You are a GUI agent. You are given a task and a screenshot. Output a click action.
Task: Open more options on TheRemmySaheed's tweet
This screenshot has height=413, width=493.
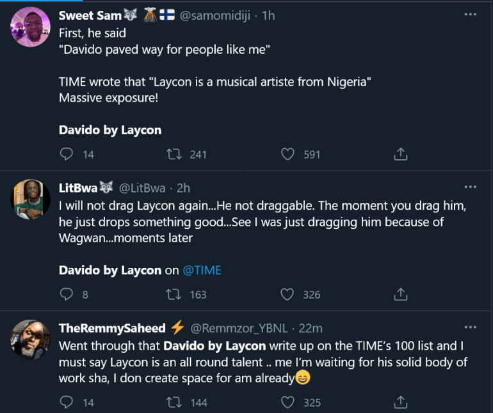point(470,327)
